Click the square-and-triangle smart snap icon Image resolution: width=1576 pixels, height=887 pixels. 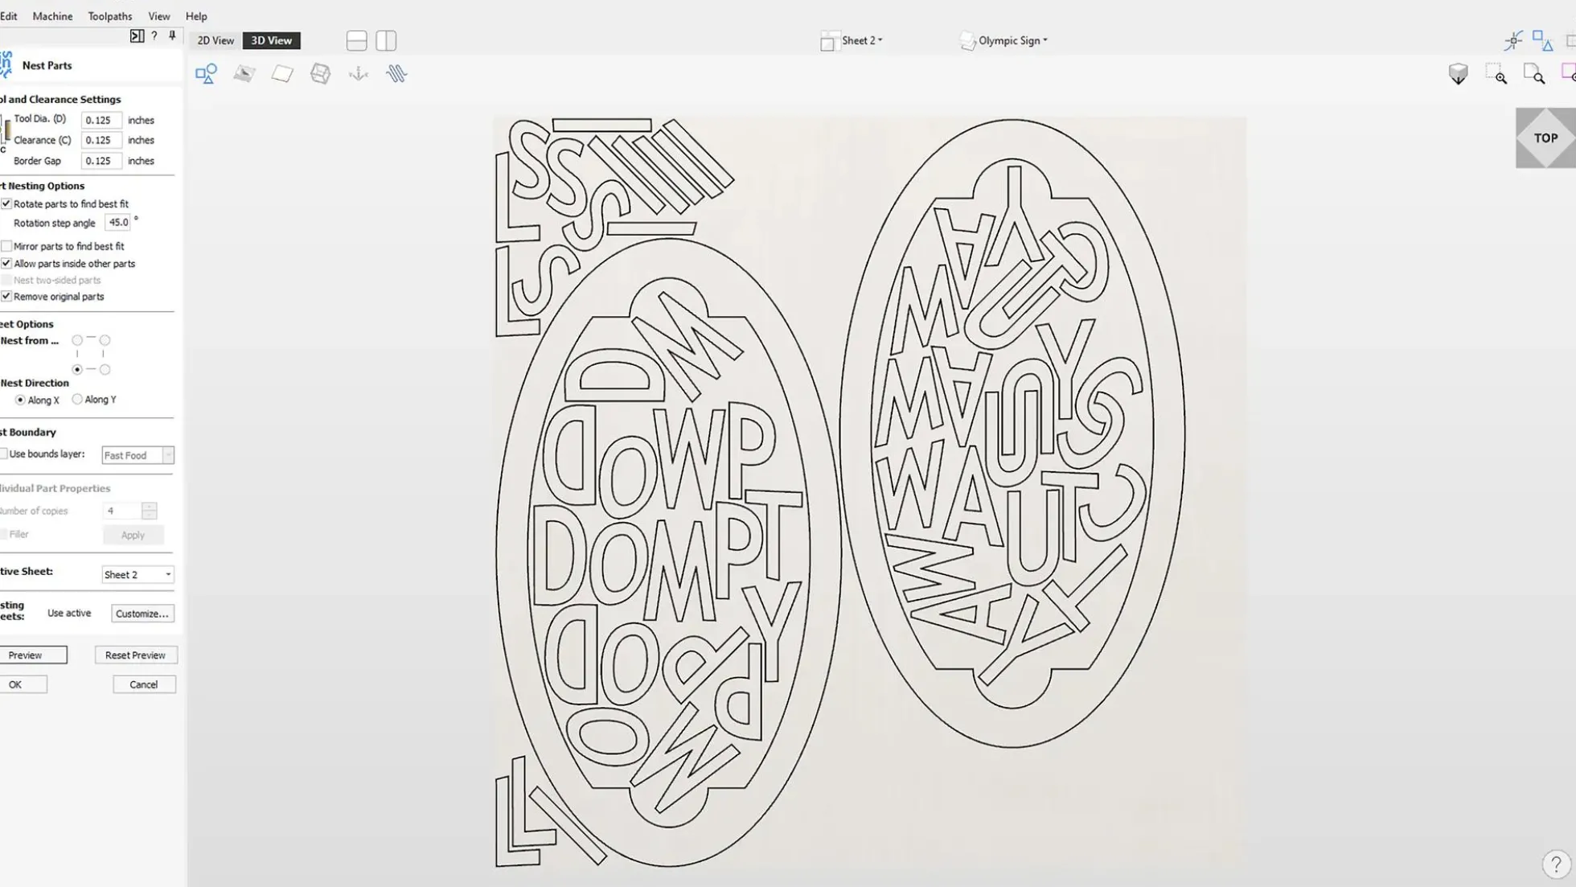point(1542,40)
